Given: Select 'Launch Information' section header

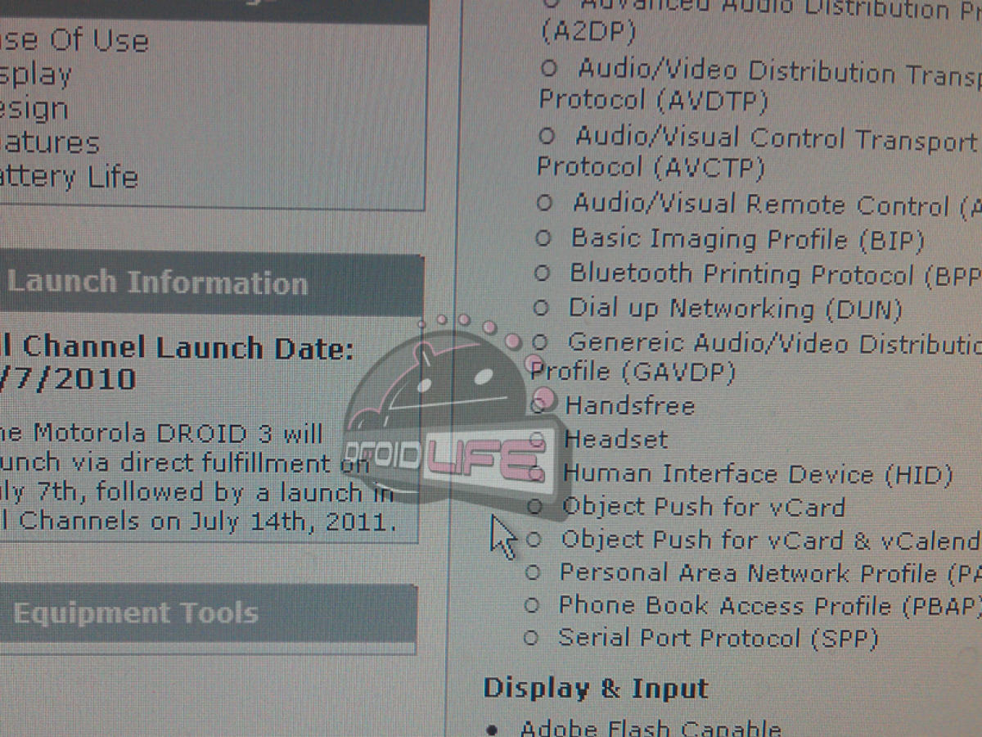Looking at the screenshot, I should pos(211,284).
